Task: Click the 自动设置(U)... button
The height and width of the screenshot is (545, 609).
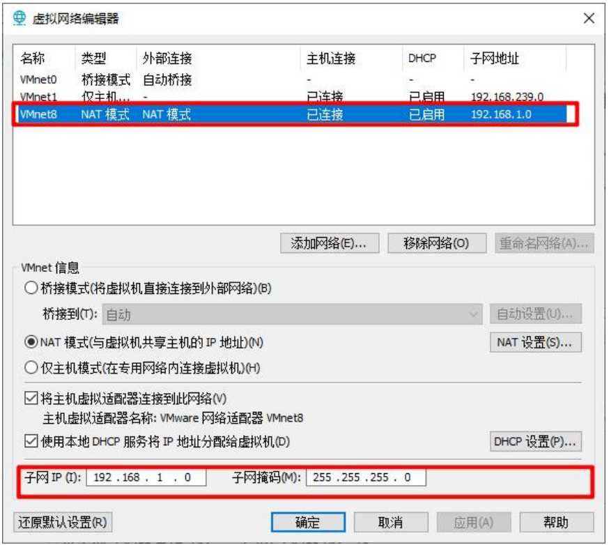Action: click(x=536, y=314)
